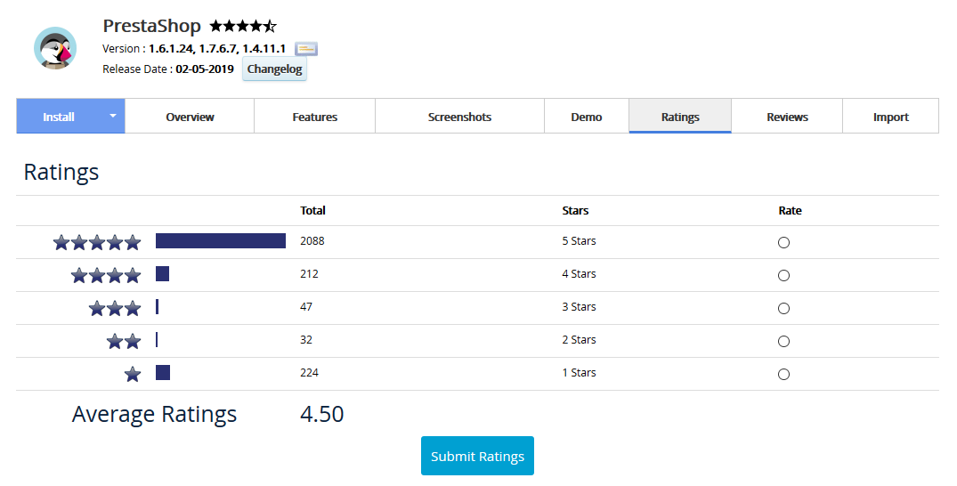Click the 4-star rating bar
Viewport: 957px width, 486px height.
click(162, 273)
